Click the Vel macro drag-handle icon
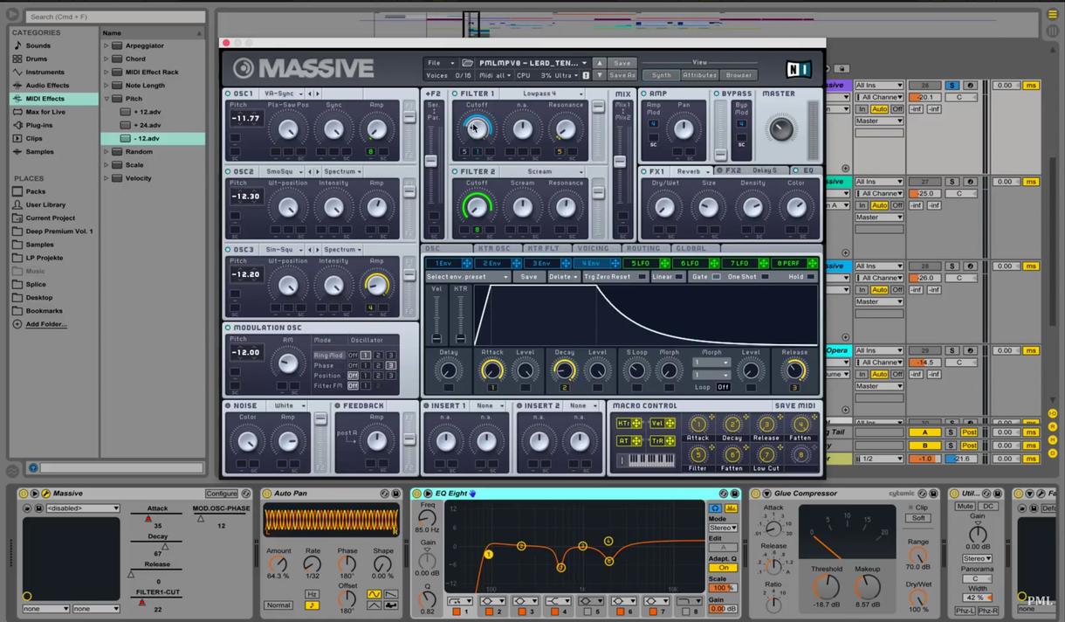 [x=668, y=424]
